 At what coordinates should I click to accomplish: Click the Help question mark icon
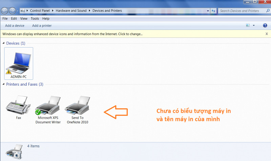(x=265, y=25)
